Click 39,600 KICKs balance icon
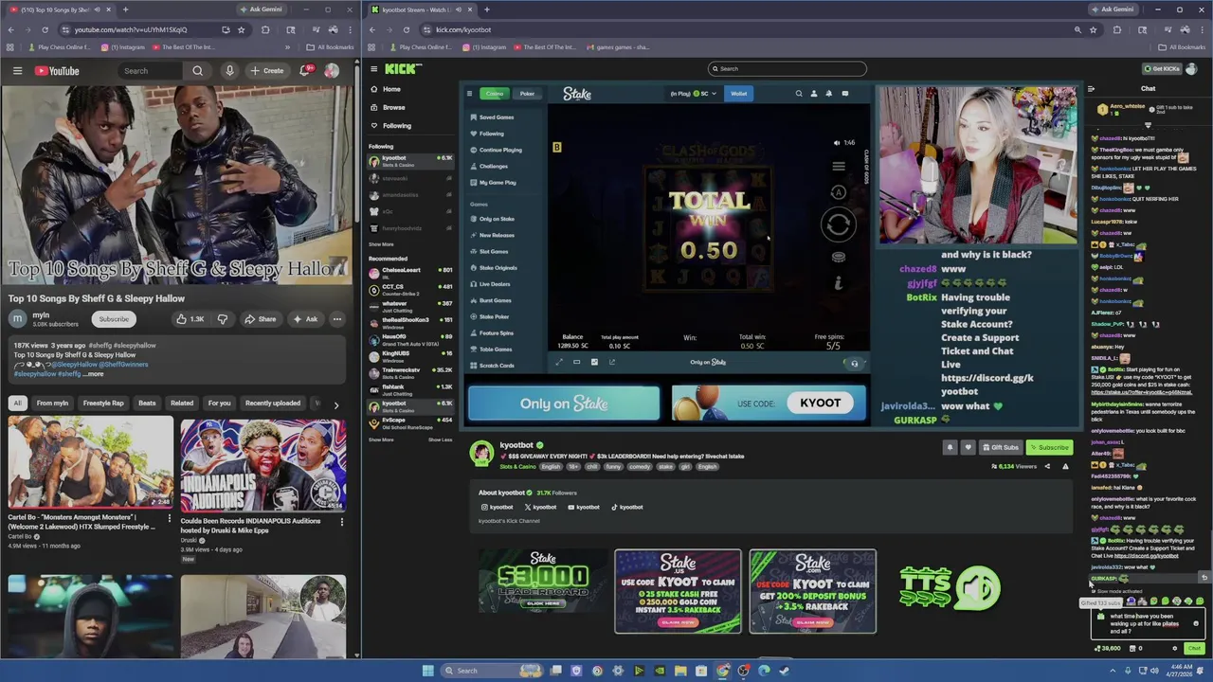Viewport: 1213px width, 682px height. pyautogui.click(x=1108, y=649)
